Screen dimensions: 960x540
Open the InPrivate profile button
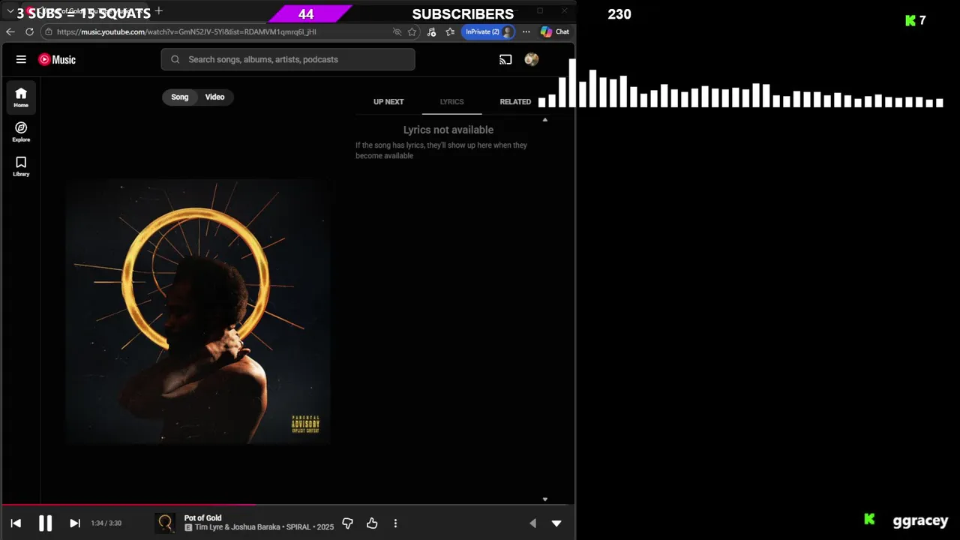pos(488,31)
